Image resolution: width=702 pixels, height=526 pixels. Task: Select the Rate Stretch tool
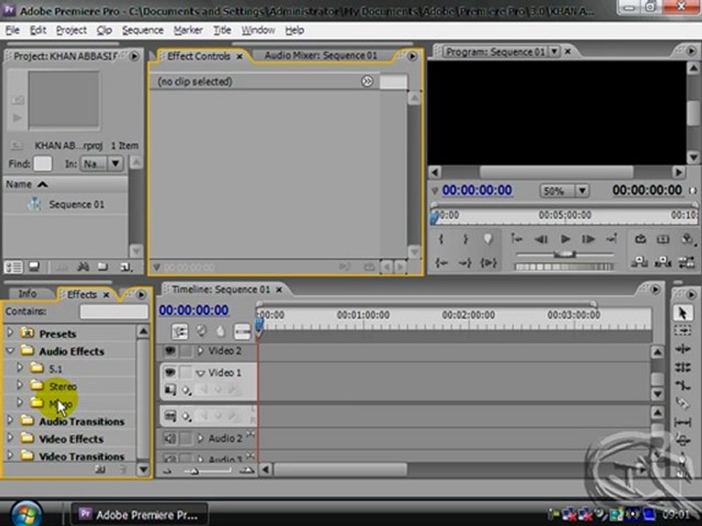[682, 385]
